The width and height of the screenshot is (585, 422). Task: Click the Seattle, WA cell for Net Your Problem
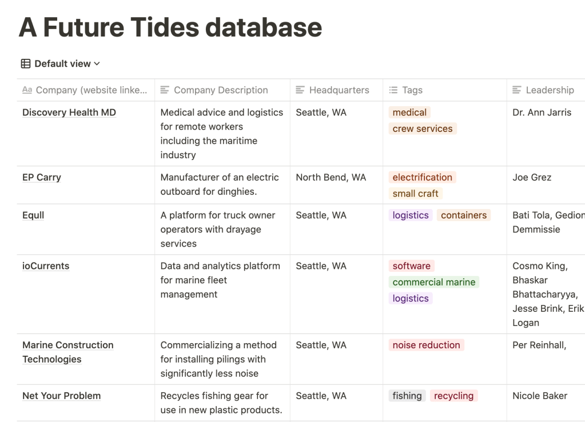[x=321, y=396]
